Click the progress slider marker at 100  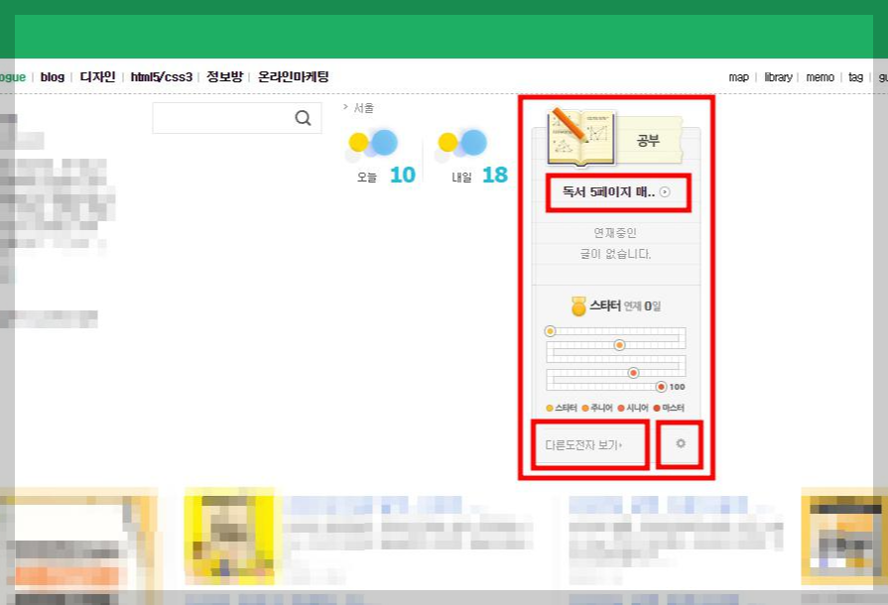tap(660, 387)
